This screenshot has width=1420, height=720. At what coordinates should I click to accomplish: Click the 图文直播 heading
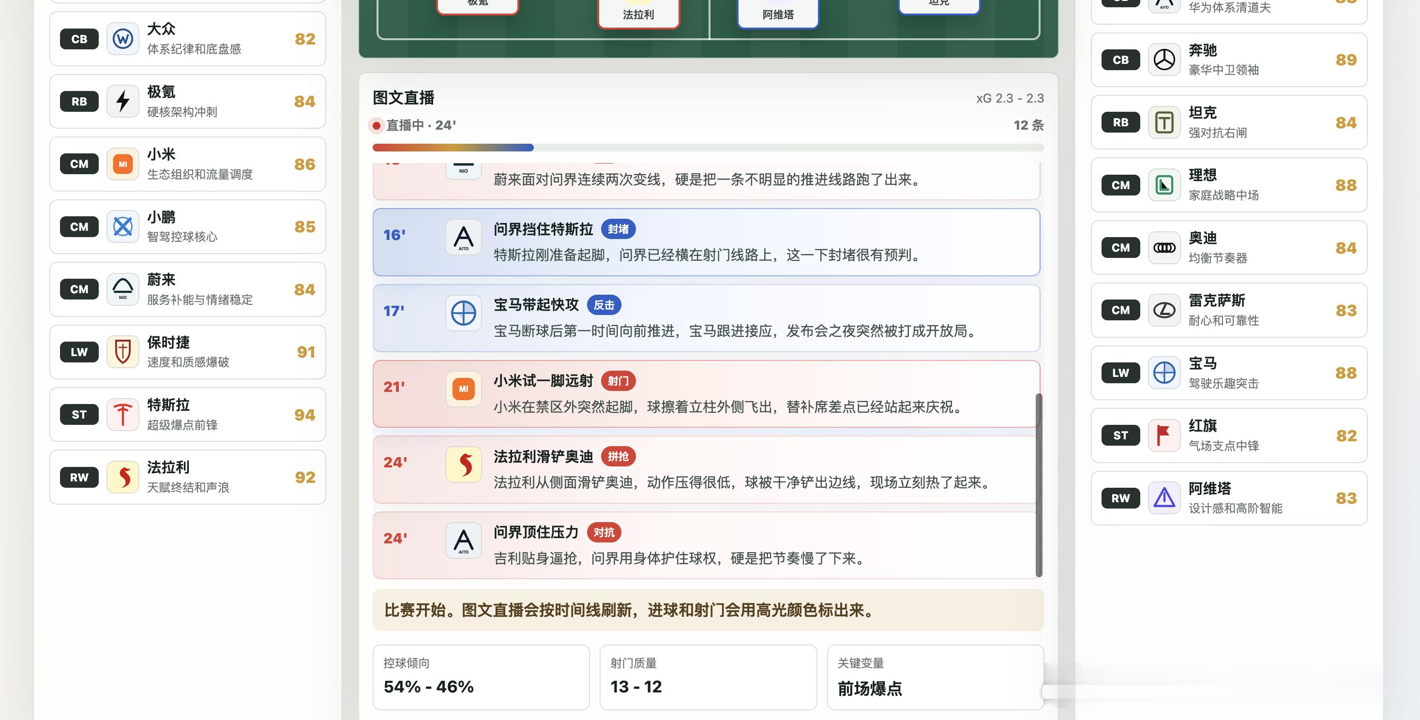(404, 98)
